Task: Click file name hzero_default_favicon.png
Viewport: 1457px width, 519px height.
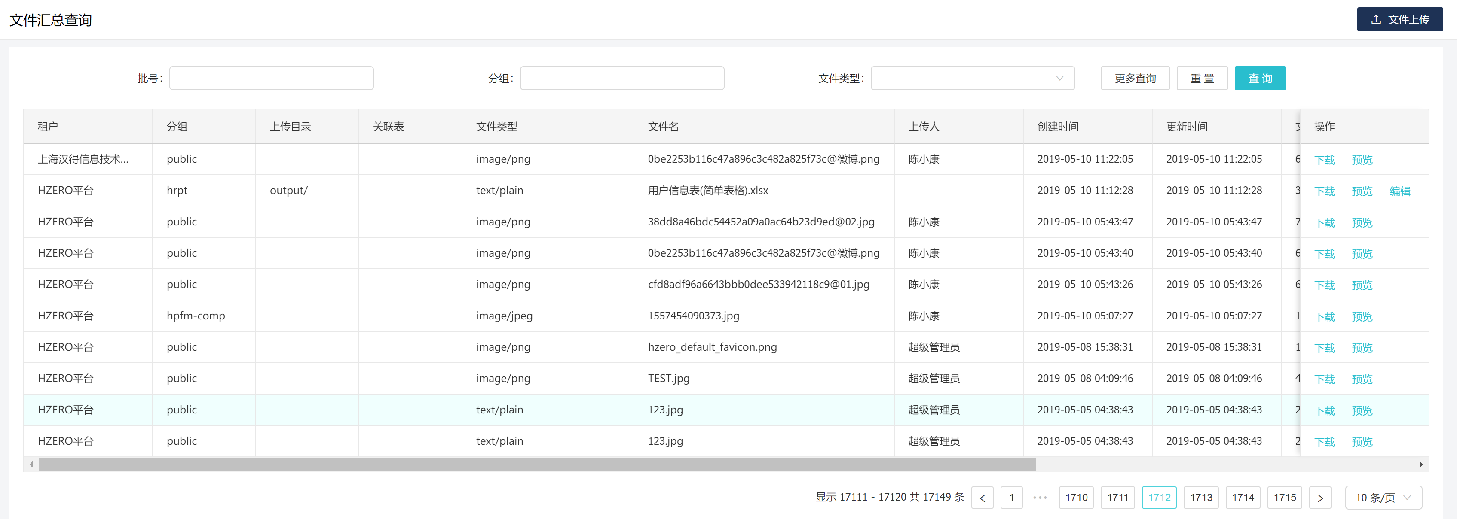Action: 712,347
